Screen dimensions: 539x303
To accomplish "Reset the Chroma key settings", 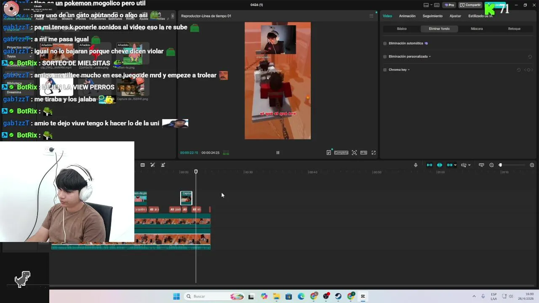I will tap(519, 70).
